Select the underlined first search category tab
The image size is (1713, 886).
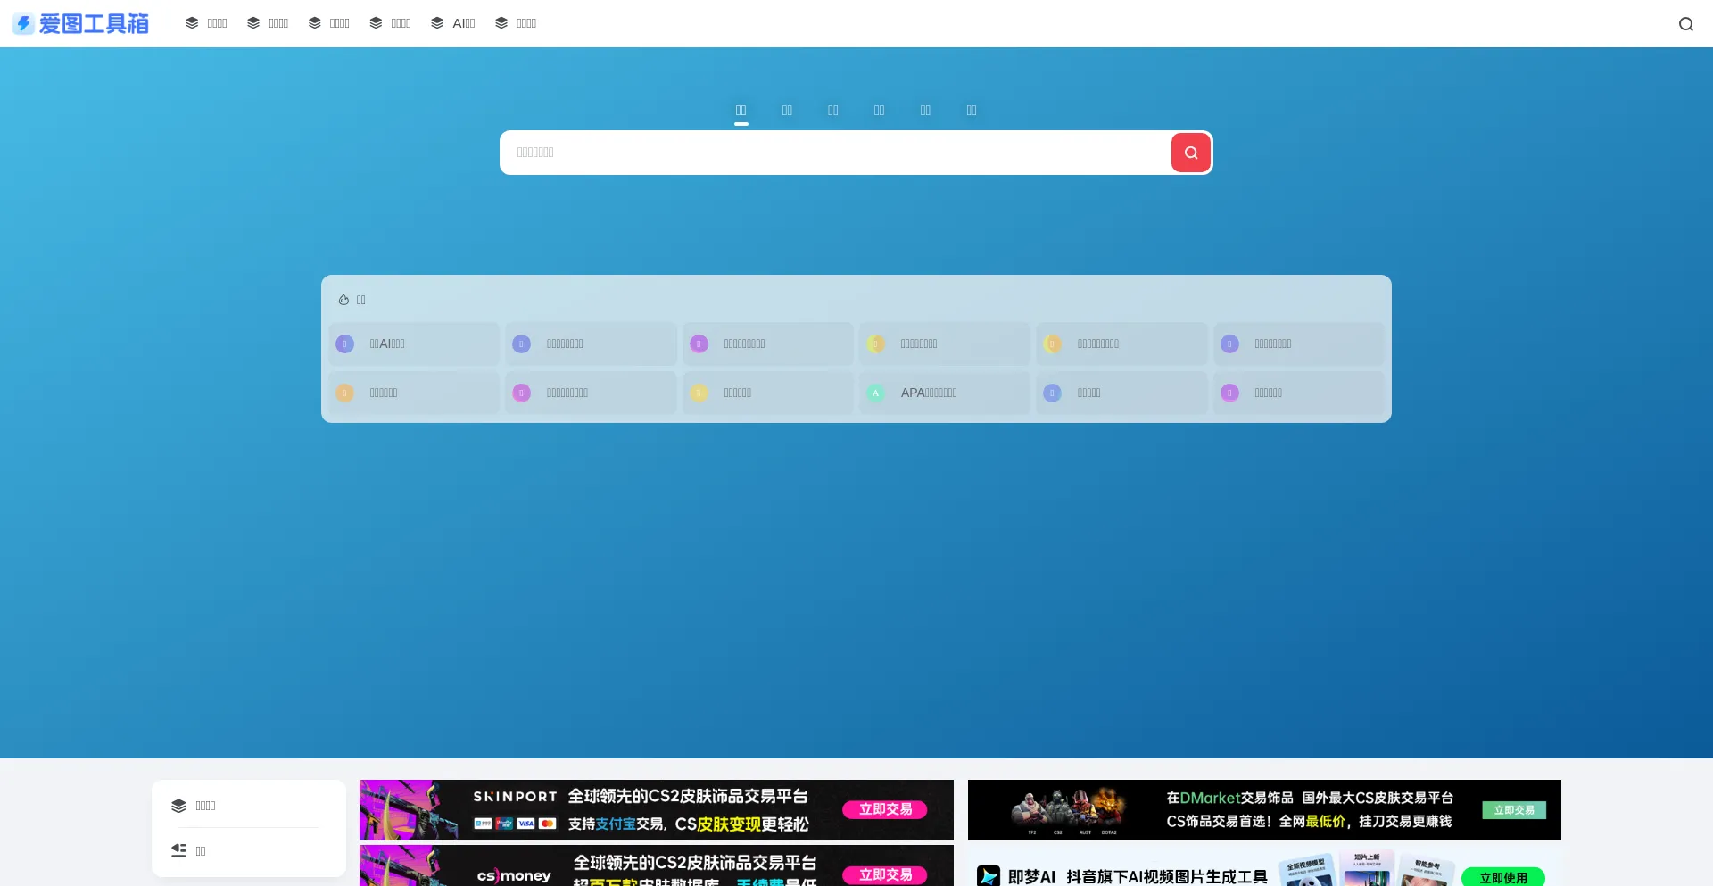pos(741,111)
